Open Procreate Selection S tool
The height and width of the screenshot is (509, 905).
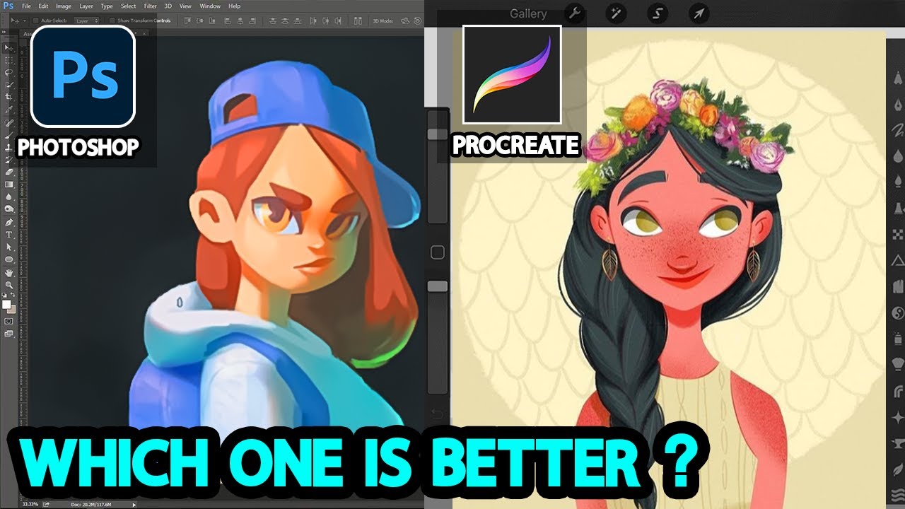coord(658,13)
